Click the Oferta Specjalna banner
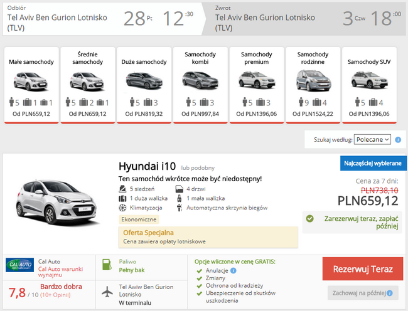This screenshot has height=311, width=408. [x=208, y=236]
